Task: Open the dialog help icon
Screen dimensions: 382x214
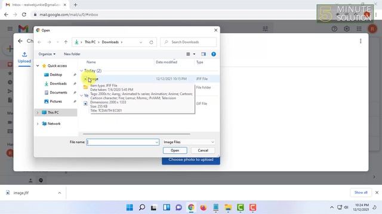Action: pyautogui.click(x=214, y=54)
